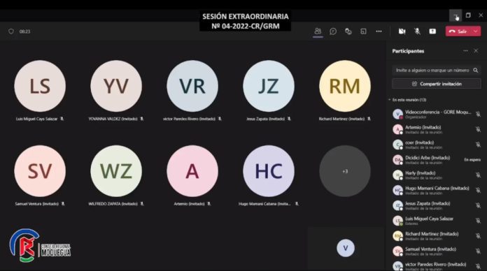487x271 pixels.
Task: Click the shield icon beside meeting timer
Action: [x=11, y=31]
